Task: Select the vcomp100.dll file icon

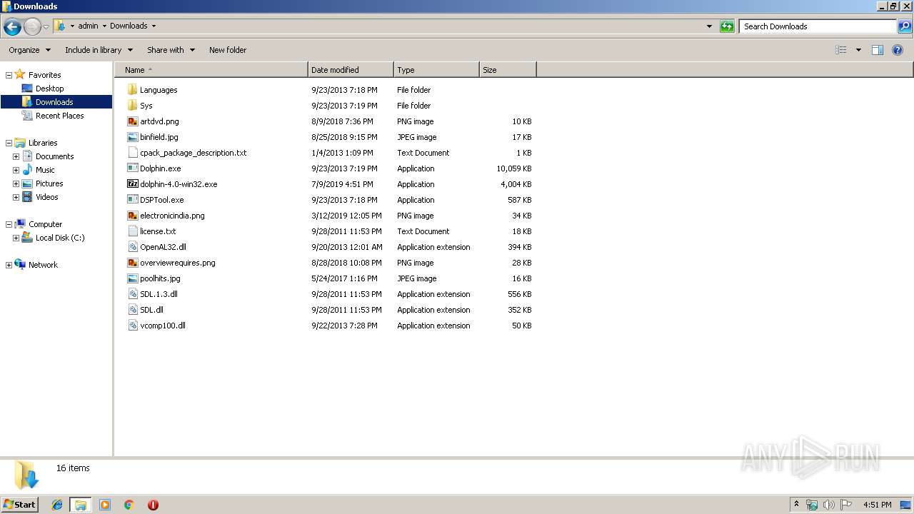Action: click(132, 326)
